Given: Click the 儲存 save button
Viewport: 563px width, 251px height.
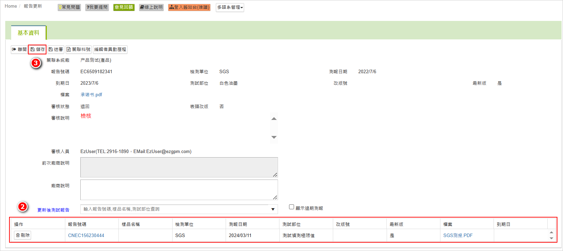Looking at the screenshot, I should (x=37, y=50).
